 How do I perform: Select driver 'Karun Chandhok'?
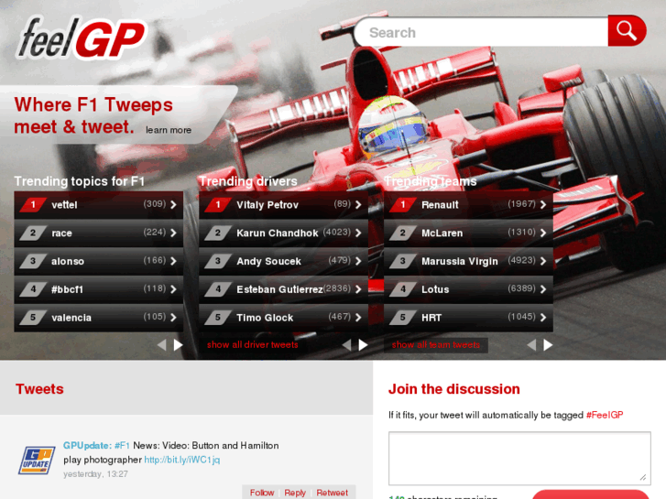pos(278,233)
